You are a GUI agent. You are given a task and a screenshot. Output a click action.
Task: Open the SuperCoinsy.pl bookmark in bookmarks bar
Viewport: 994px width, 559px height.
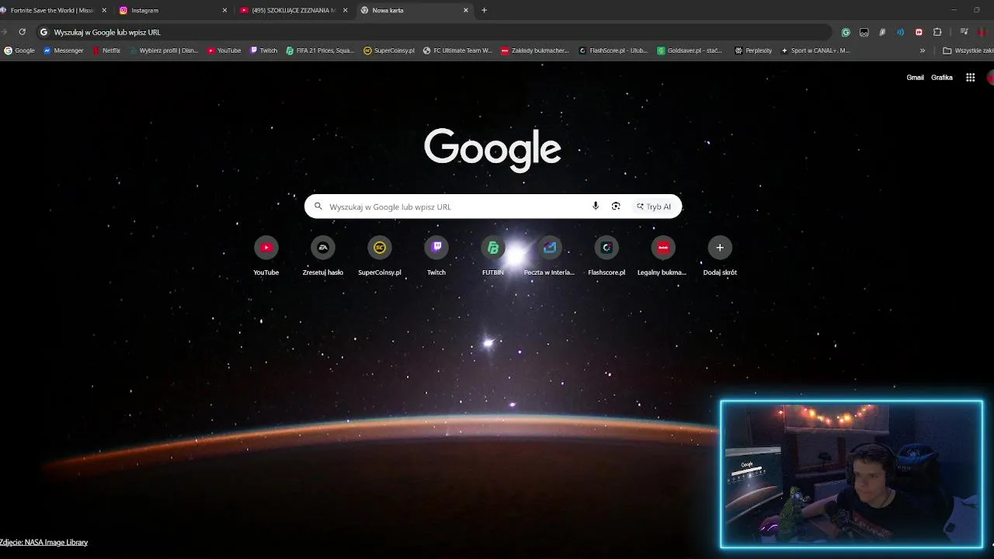point(389,50)
